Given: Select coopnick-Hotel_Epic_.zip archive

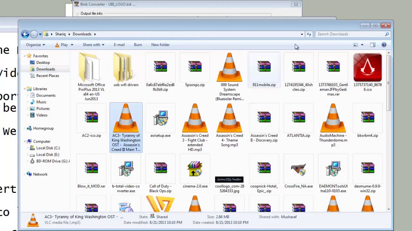Looking at the screenshot, I should 264,174.
